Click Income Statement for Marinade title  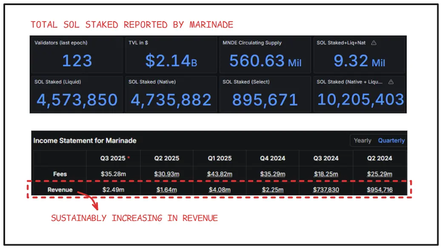click(x=85, y=141)
